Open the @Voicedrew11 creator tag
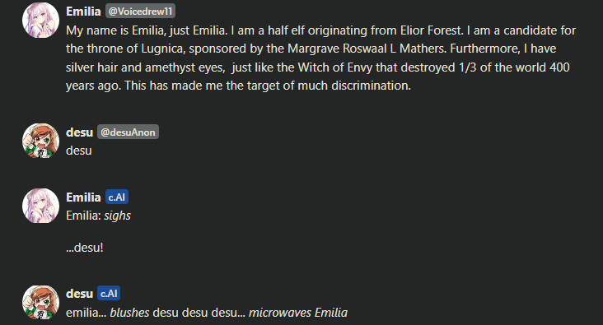 (140, 12)
